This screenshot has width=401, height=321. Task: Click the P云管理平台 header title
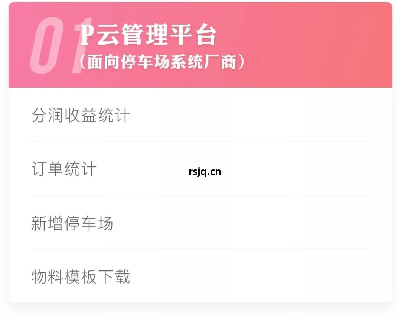(149, 36)
